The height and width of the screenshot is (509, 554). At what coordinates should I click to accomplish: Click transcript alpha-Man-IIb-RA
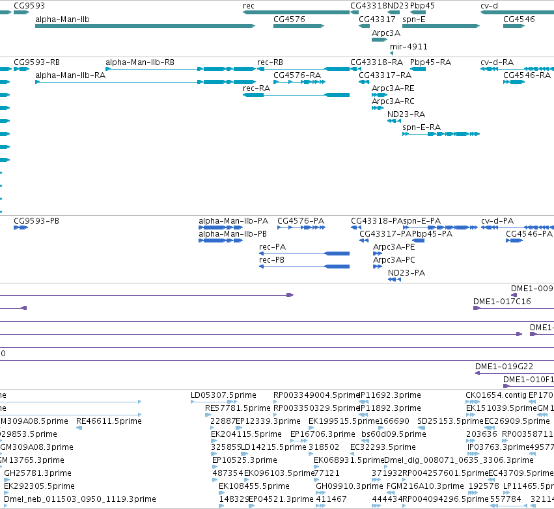(70, 75)
